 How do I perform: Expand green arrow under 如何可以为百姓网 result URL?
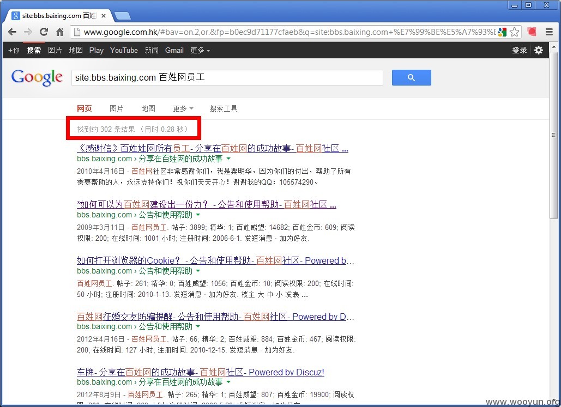pyautogui.click(x=198, y=215)
